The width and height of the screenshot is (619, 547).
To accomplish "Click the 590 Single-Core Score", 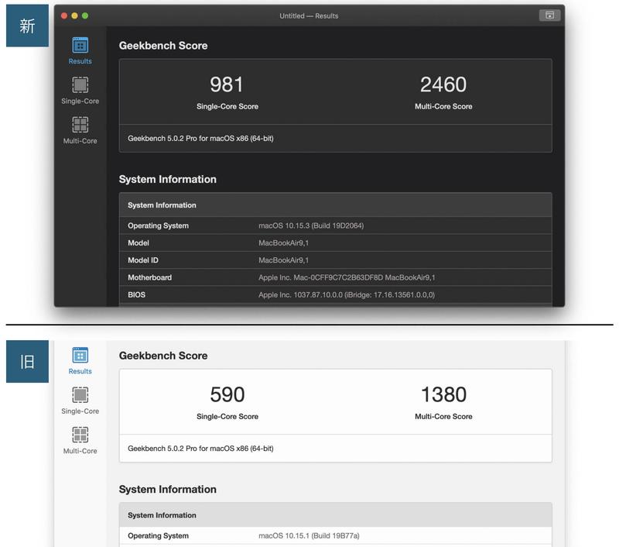I will pyautogui.click(x=227, y=394).
